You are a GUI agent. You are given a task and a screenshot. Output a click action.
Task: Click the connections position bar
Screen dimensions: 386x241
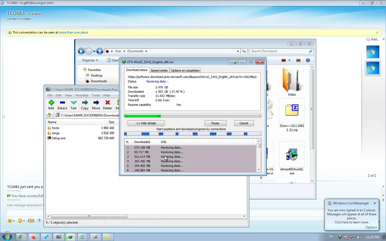point(192,134)
